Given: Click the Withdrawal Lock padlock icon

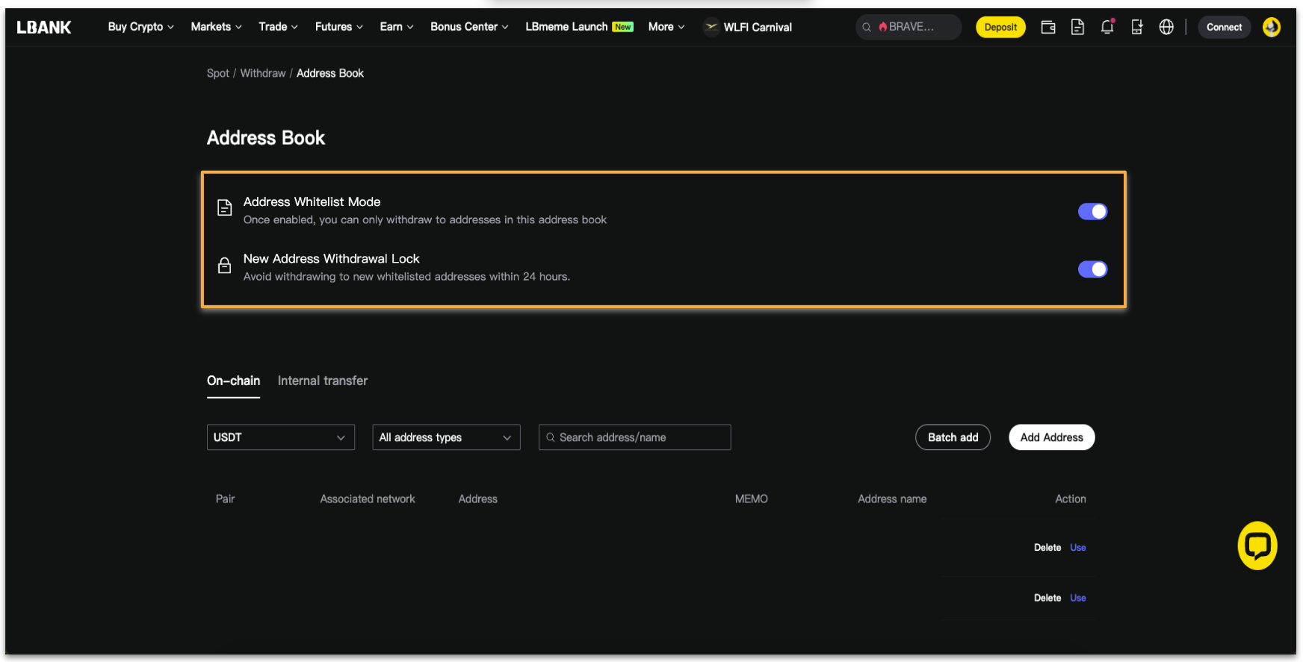Looking at the screenshot, I should 224,265.
